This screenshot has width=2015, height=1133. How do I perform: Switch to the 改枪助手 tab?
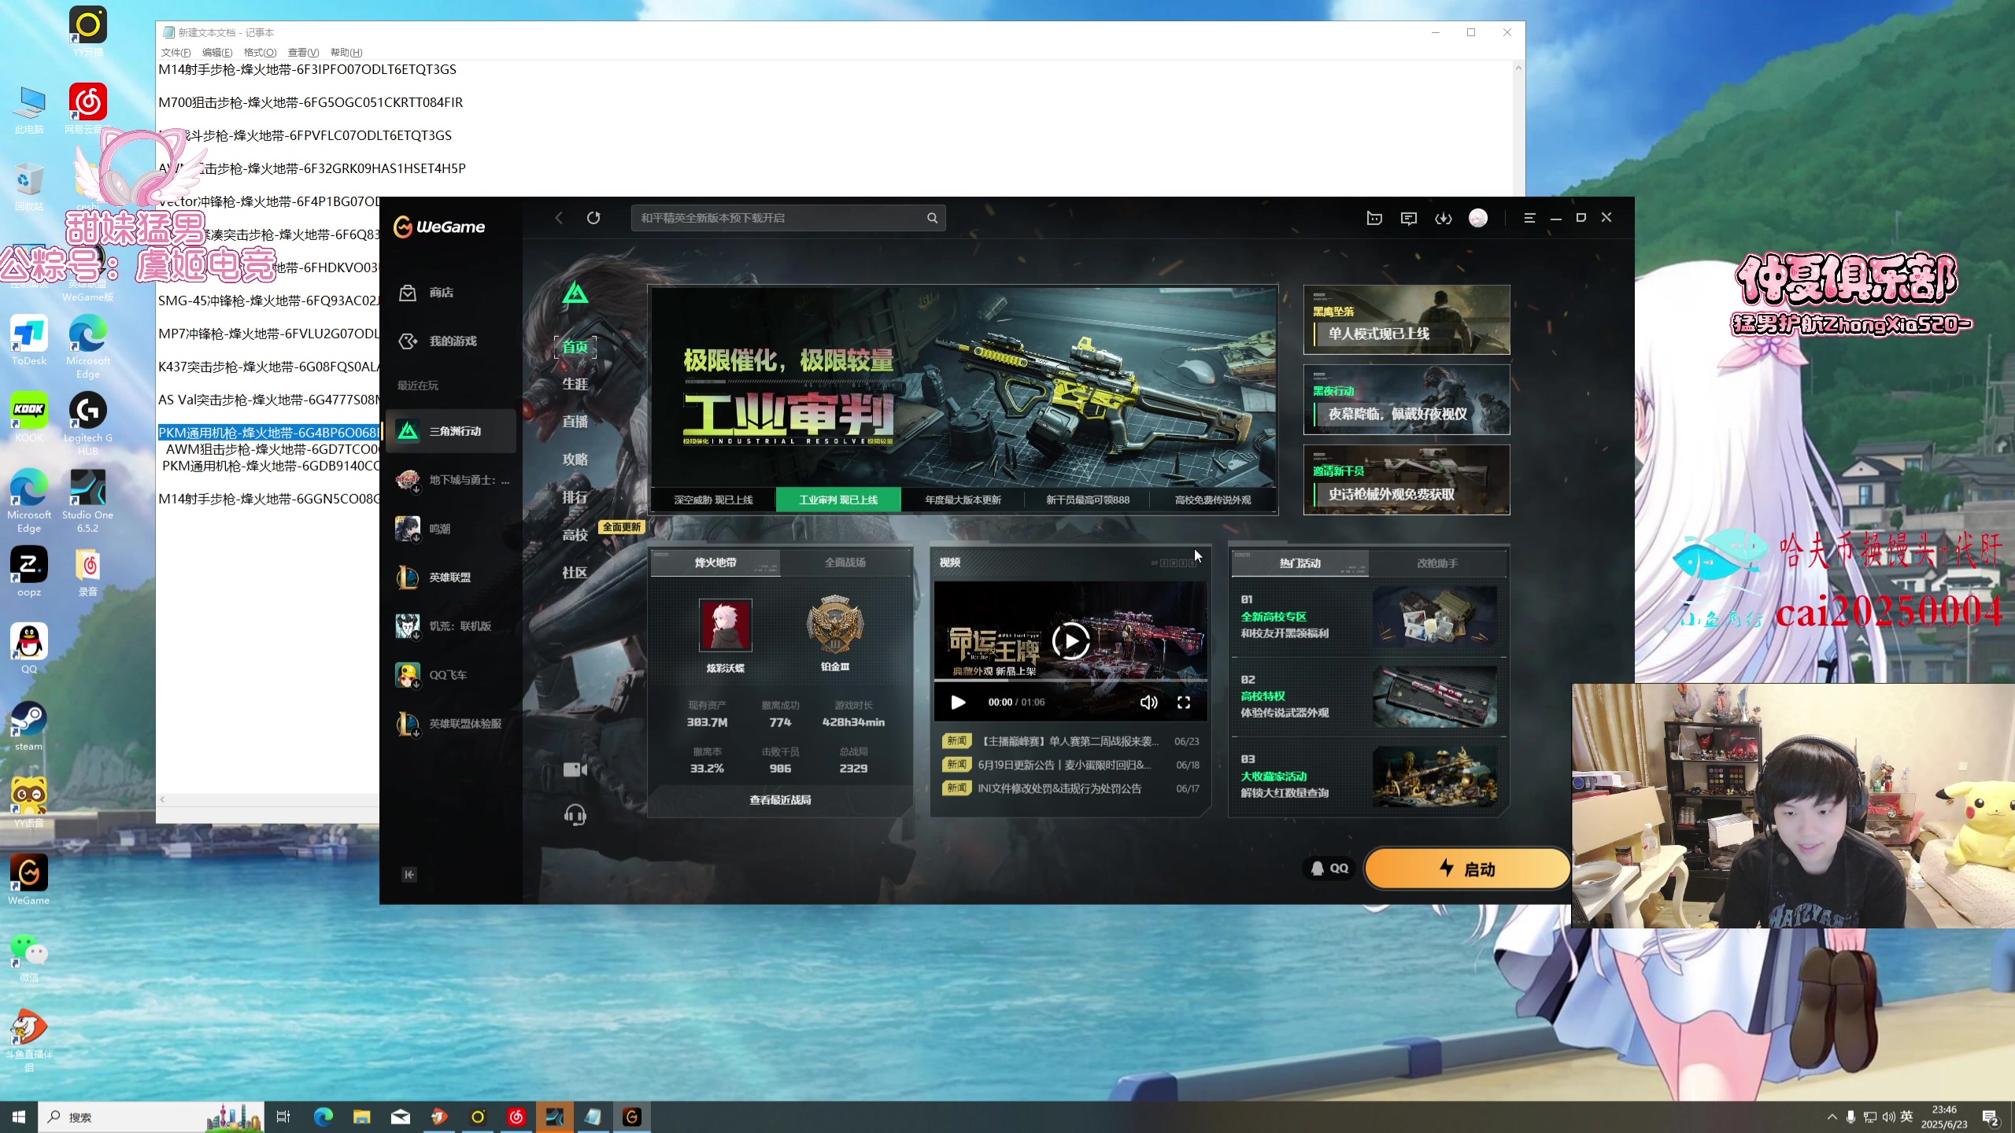pyautogui.click(x=1437, y=563)
